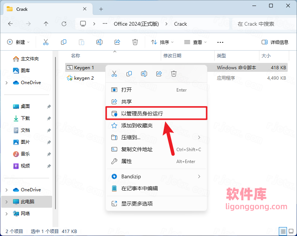Open the New (新建) dropdown
Image resolution: width=297 pixels, height=236 pixels.
coord(18,42)
